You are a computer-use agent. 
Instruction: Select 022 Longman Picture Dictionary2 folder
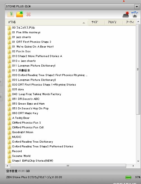[x=32, y=80]
